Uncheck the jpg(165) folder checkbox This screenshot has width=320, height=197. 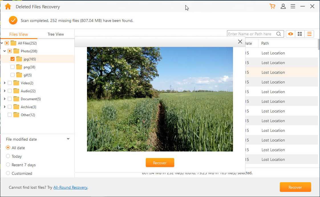click(x=13, y=59)
